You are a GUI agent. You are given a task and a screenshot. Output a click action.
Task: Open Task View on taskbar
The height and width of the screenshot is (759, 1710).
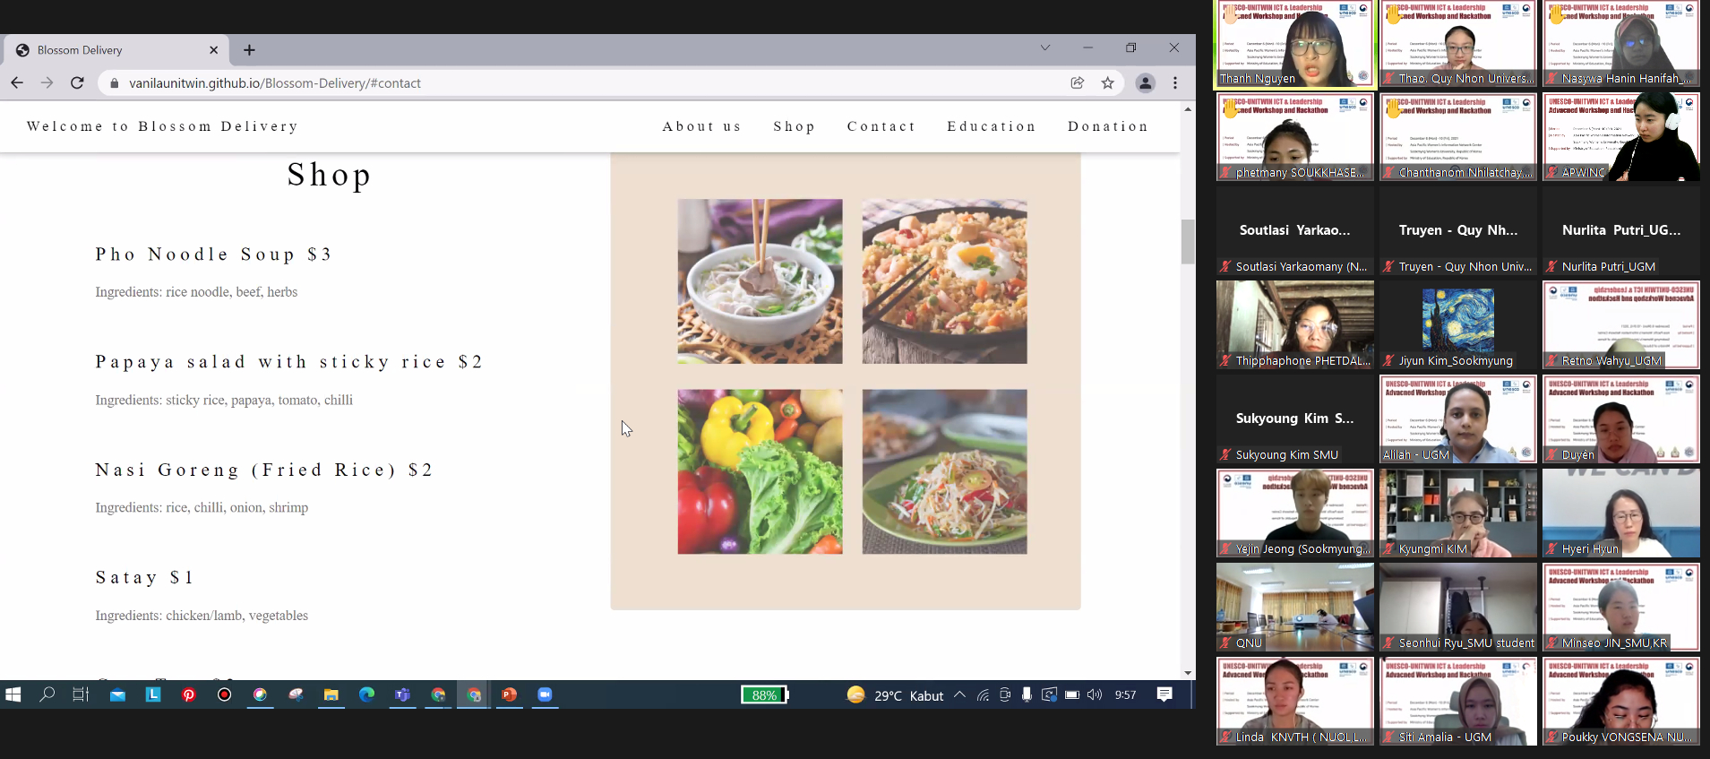click(x=81, y=694)
